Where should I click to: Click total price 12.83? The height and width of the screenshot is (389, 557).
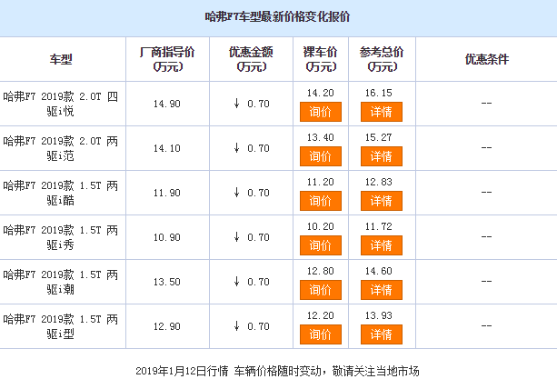point(379,182)
